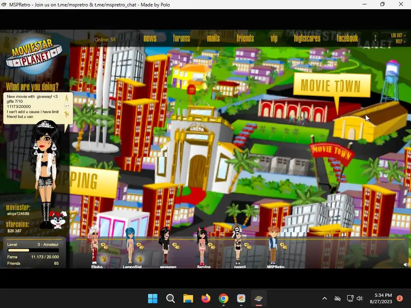Screen dimensions: 411x308
Task: Open naomii's chat bubbles icon
Action: point(248,246)
